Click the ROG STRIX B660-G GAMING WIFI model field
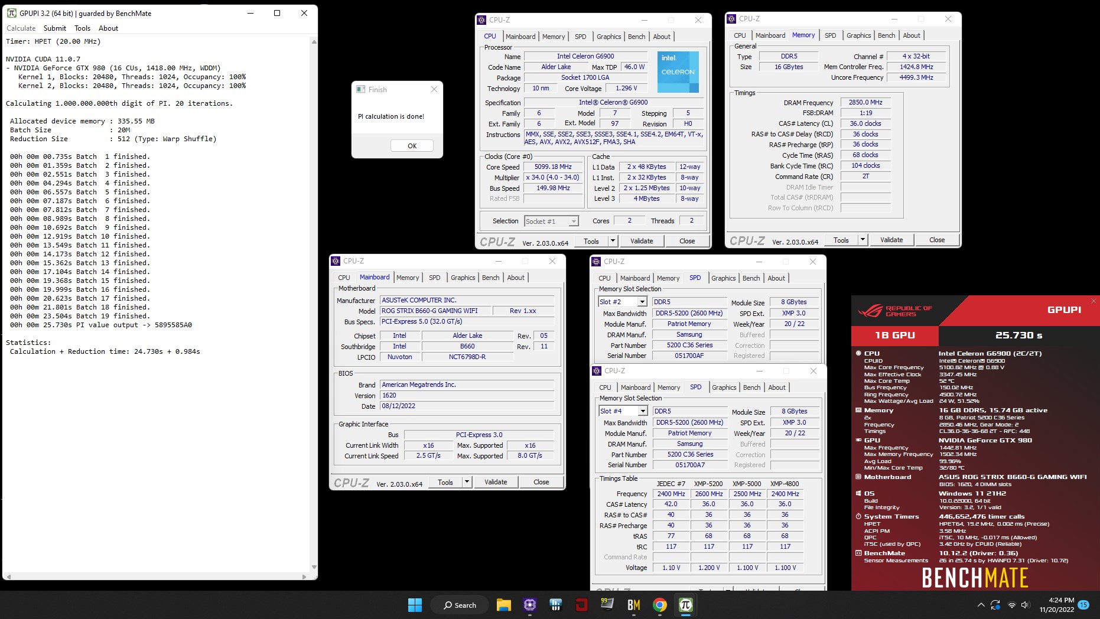This screenshot has width=1100, height=619. point(436,311)
